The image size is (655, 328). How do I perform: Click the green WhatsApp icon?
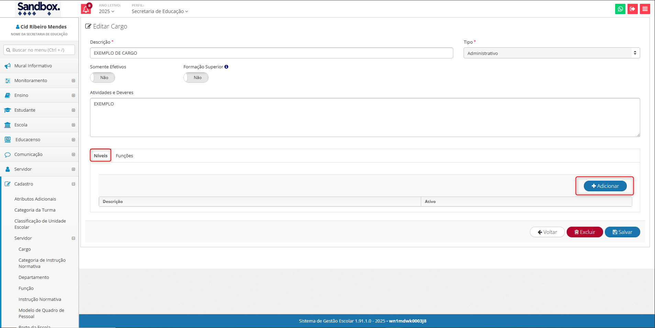(x=620, y=9)
